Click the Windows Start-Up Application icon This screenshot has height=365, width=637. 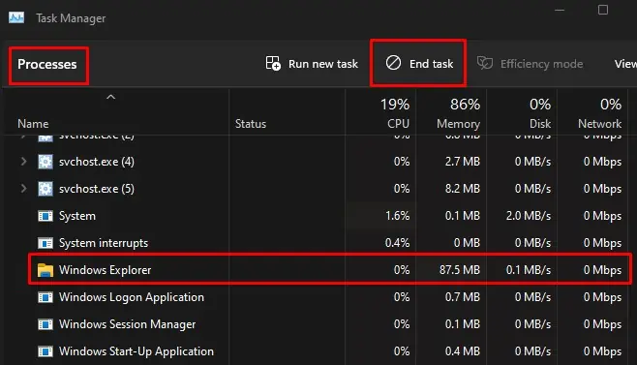45,351
